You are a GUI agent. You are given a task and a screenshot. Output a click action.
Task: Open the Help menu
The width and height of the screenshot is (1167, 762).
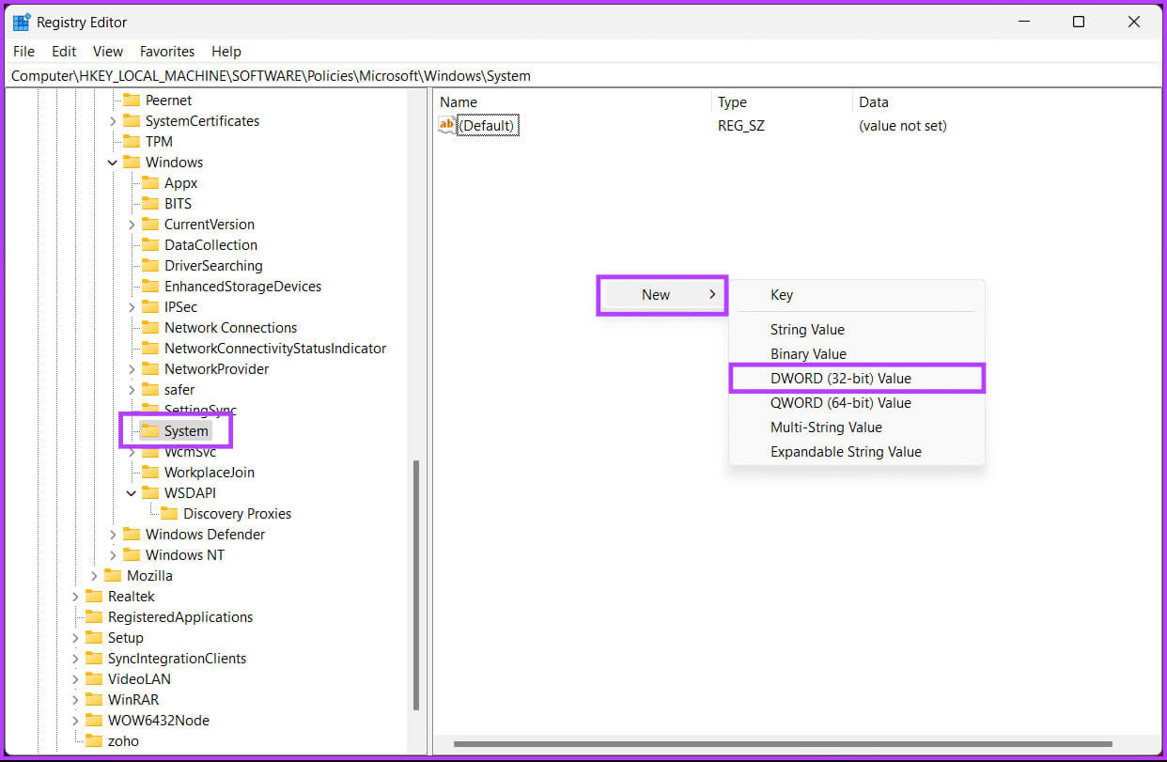tap(226, 52)
